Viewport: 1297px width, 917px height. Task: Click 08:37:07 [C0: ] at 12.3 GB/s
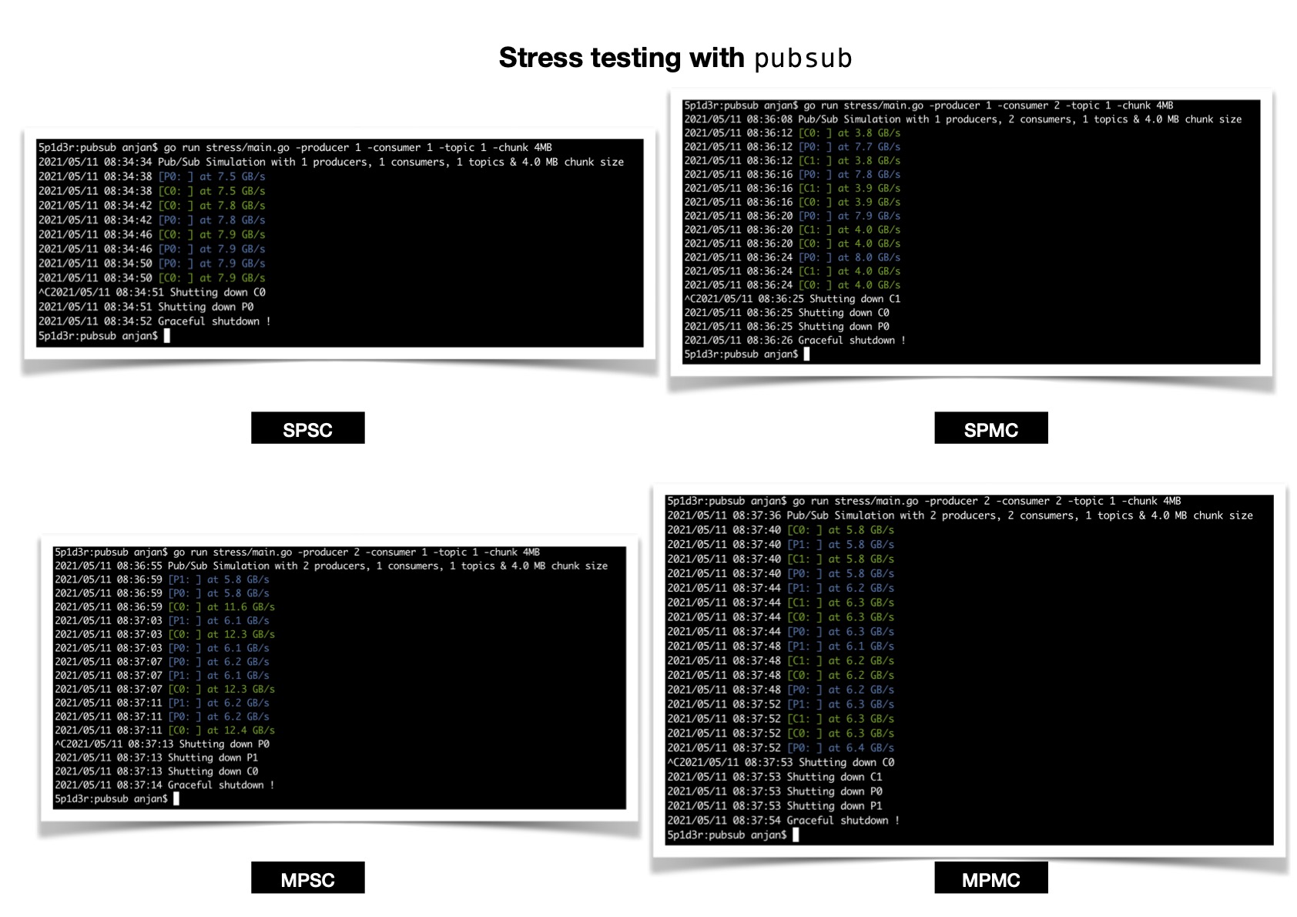tap(165, 690)
